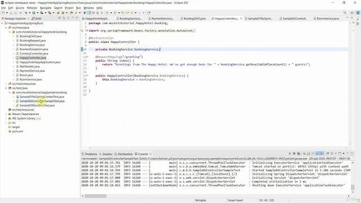361x203 pixels.
Task: Switch to the Problems tab
Action: [89, 154]
